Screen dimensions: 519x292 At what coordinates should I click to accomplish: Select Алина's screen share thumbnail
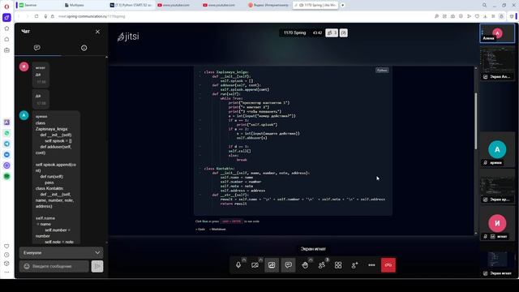[497, 63]
